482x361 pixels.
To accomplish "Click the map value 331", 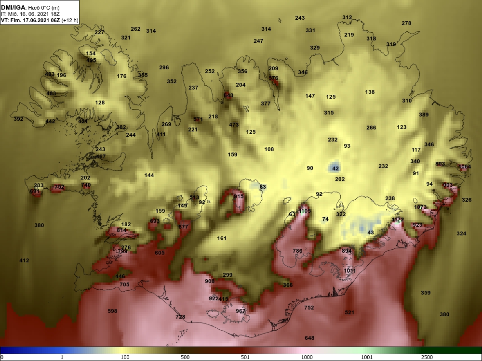I will (310, 30).
